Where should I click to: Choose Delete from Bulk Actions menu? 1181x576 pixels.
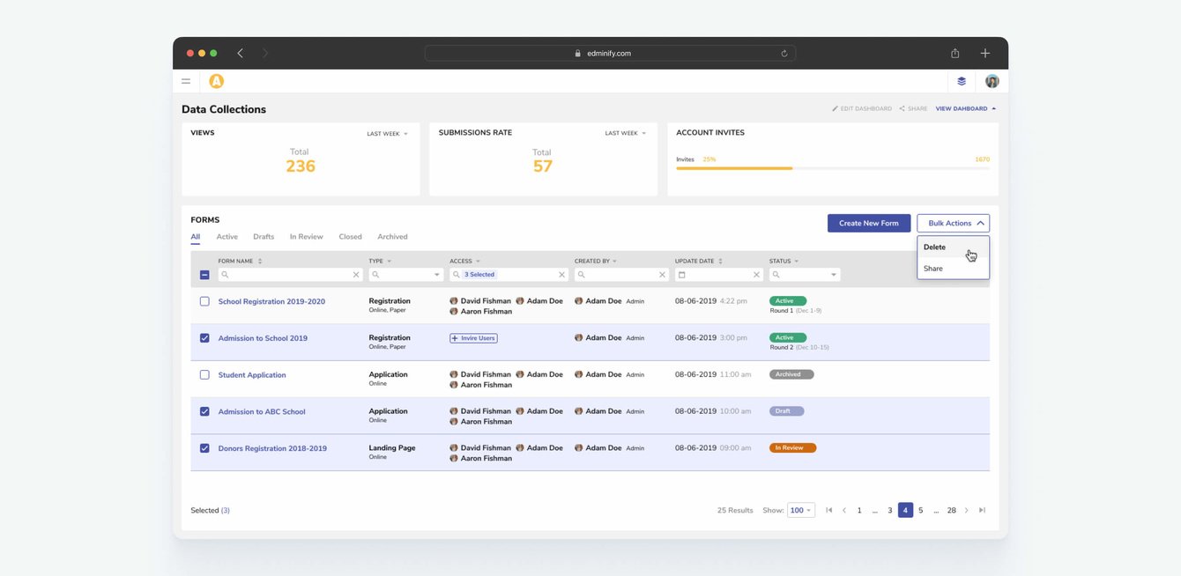[x=935, y=247]
